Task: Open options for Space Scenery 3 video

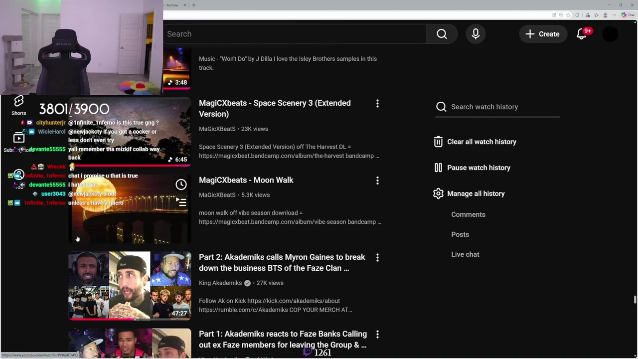Action: [x=377, y=103]
